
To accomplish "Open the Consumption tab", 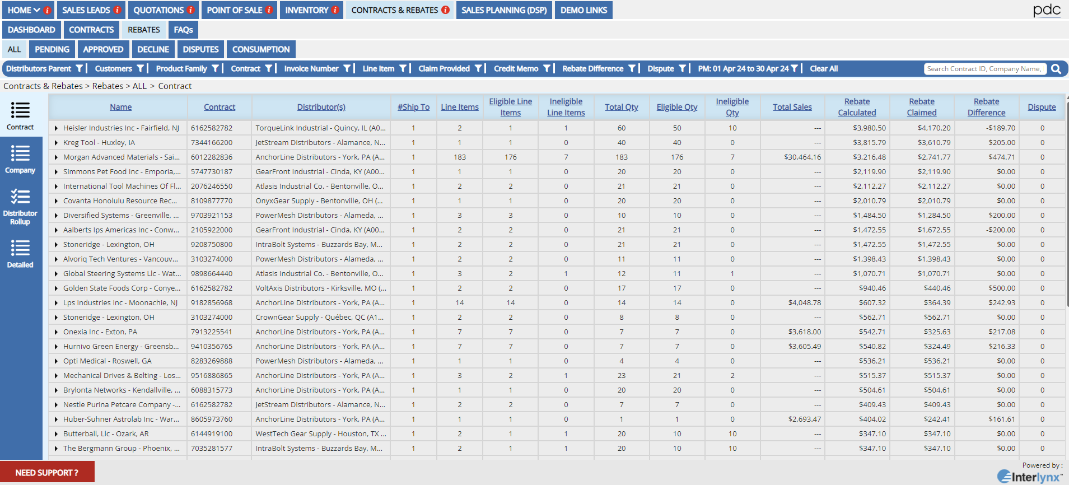I will pos(261,49).
